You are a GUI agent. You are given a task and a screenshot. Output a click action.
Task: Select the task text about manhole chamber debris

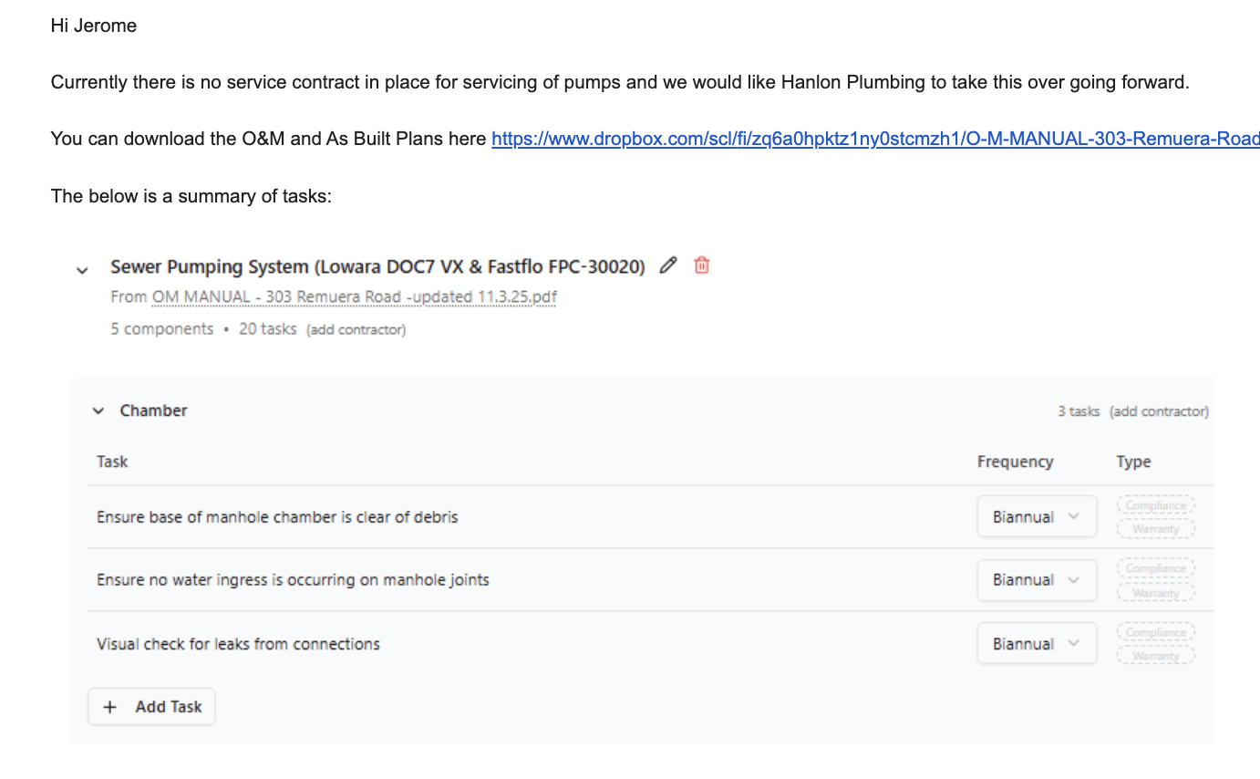point(277,517)
